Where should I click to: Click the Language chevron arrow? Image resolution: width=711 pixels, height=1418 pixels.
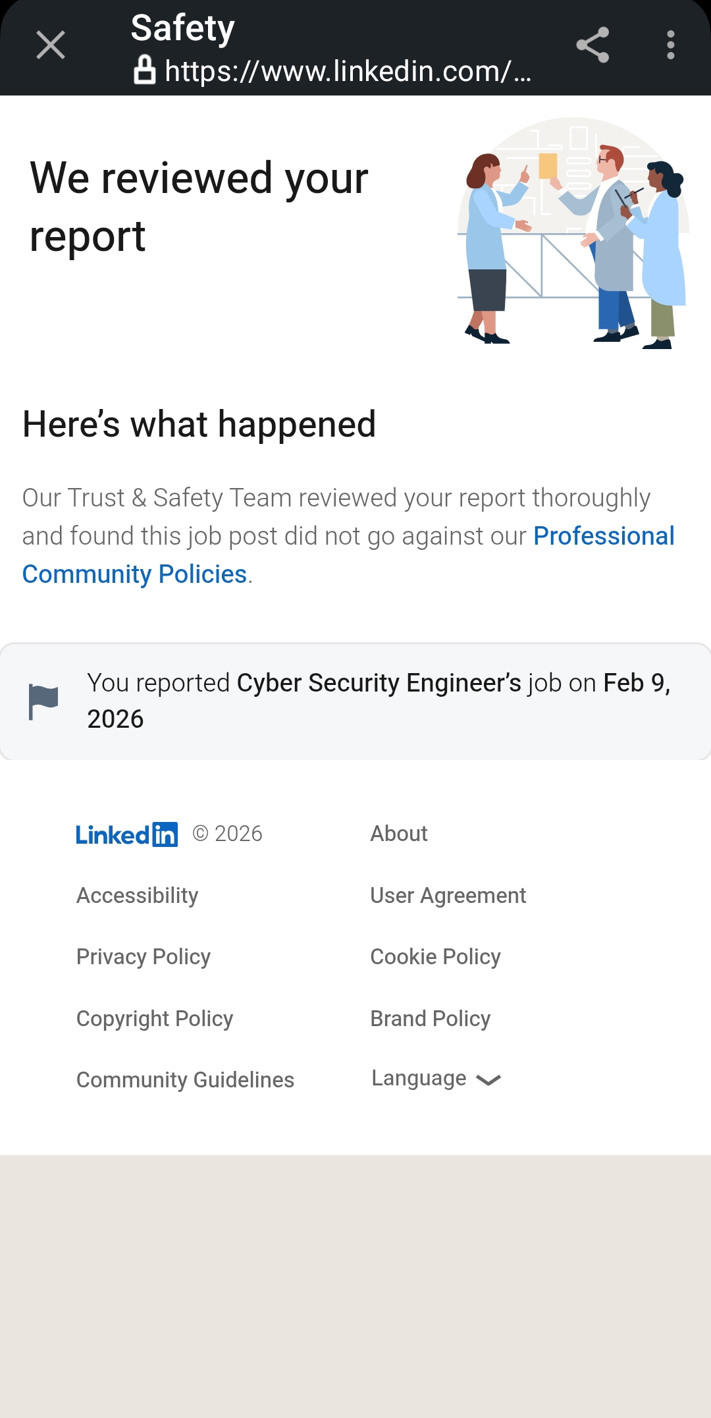coord(488,1080)
